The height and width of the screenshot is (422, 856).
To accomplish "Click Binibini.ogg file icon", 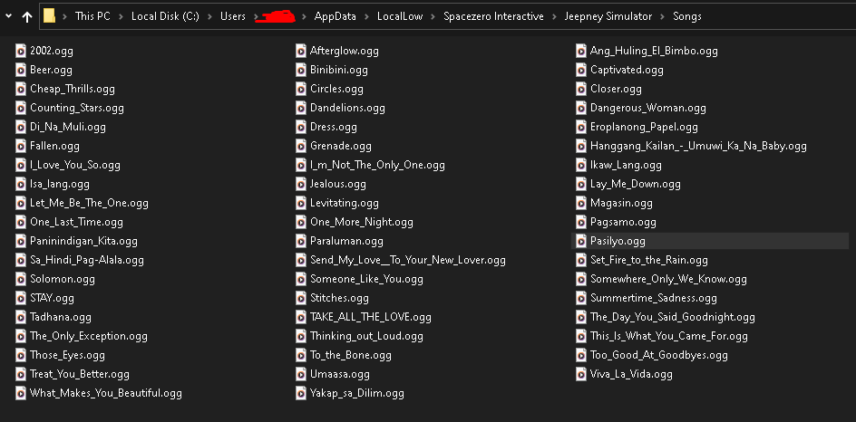I will pyautogui.click(x=301, y=70).
